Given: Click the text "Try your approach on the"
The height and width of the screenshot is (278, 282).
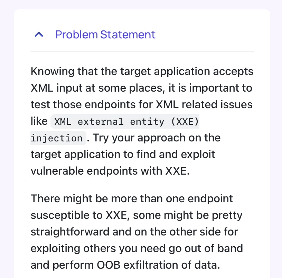Looking at the screenshot, I should (x=157, y=138).
